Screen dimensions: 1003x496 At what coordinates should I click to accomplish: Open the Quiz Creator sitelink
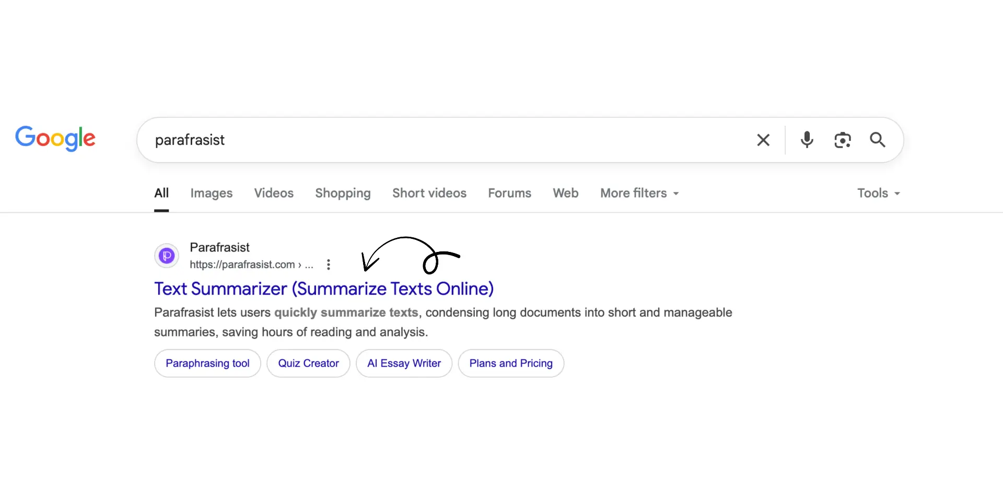308,363
